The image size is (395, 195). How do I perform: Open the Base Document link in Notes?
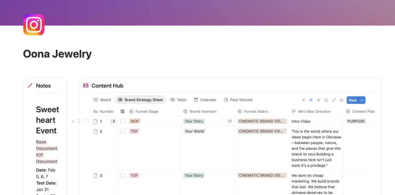(x=46, y=145)
